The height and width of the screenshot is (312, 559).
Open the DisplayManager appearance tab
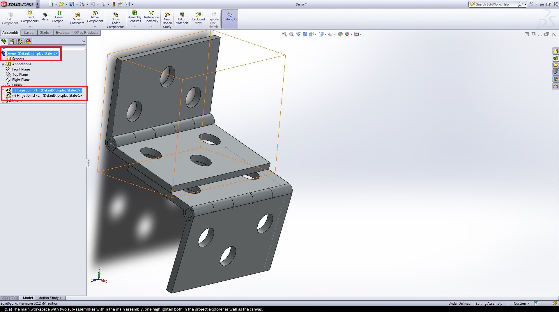(28, 41)
